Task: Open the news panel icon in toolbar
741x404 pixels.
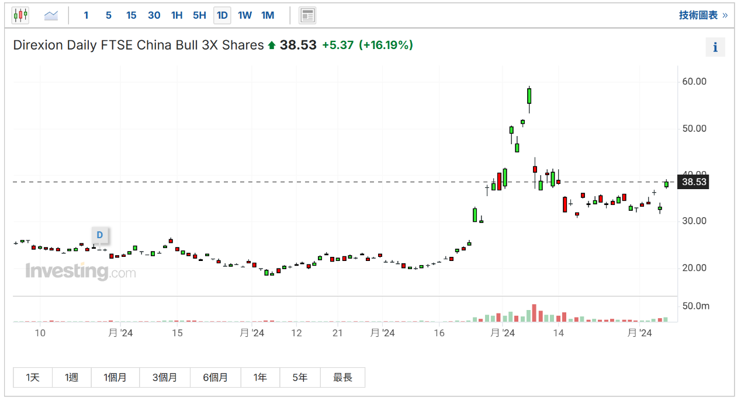Action: tap(307, 15)
